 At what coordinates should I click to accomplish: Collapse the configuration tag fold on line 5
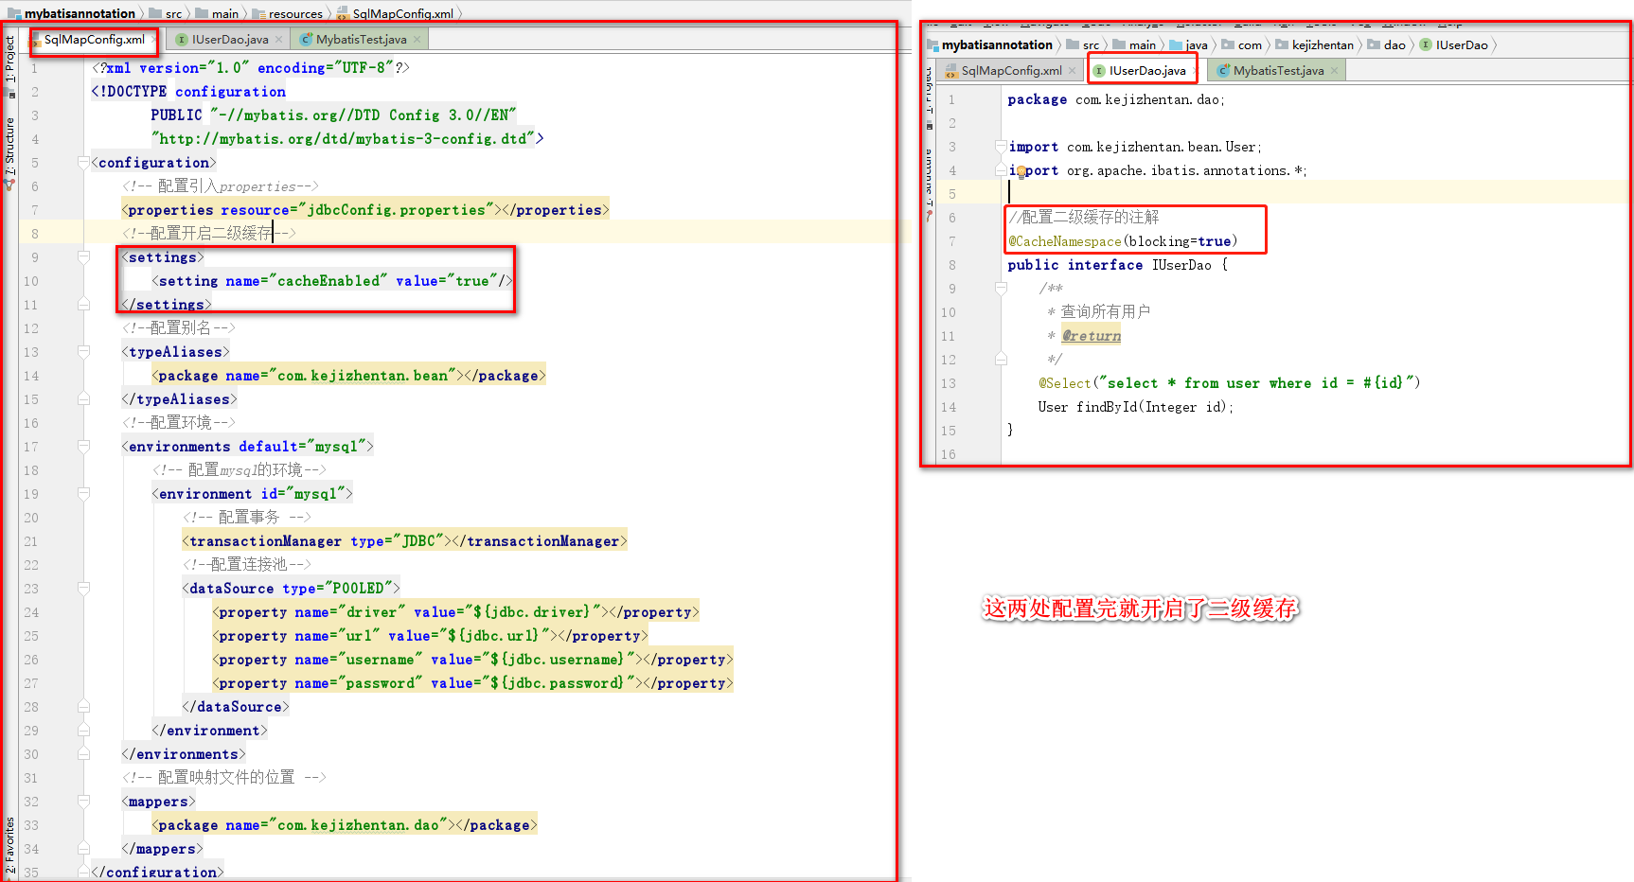coord(83,163)
